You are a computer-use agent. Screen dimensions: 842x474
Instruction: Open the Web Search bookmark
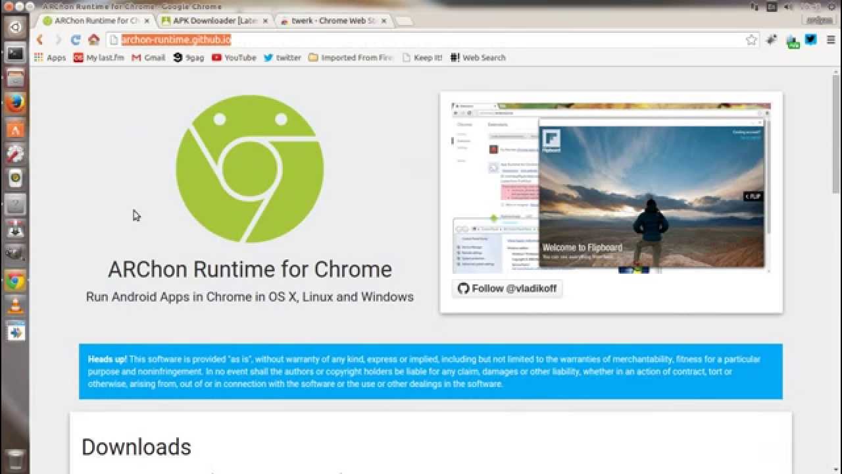478,57
